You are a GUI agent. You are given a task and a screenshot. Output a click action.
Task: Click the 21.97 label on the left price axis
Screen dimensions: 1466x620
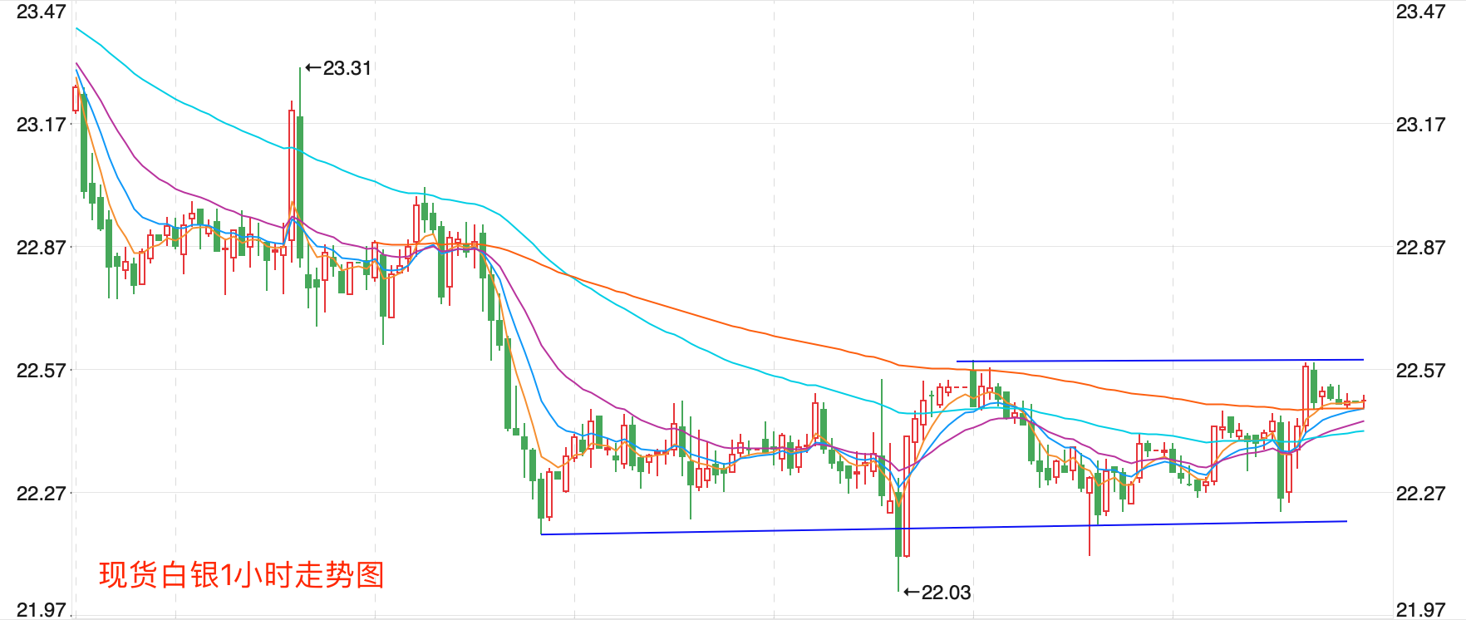click(42, 610)
